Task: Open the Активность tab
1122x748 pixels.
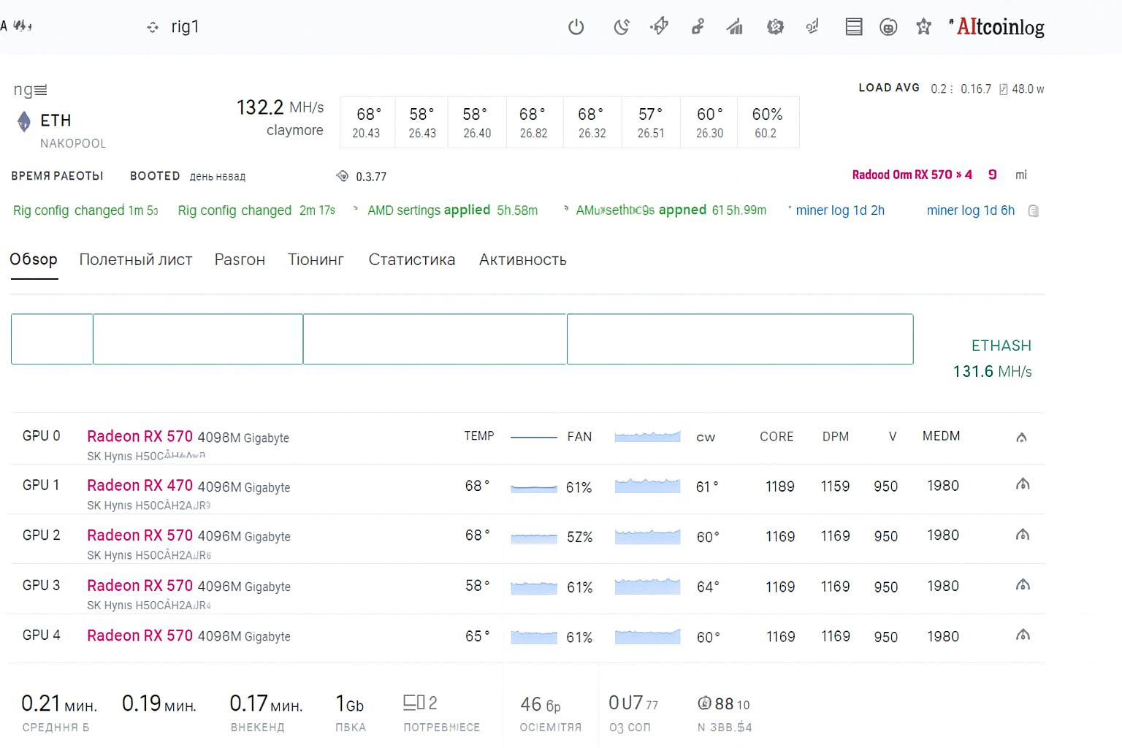Action: coord(522,260)
